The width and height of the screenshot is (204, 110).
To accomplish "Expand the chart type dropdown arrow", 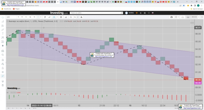I will coord(57,17).
